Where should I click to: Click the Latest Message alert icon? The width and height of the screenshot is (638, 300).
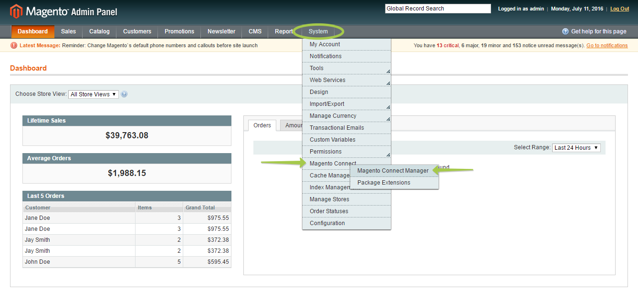tap(13, 46)
